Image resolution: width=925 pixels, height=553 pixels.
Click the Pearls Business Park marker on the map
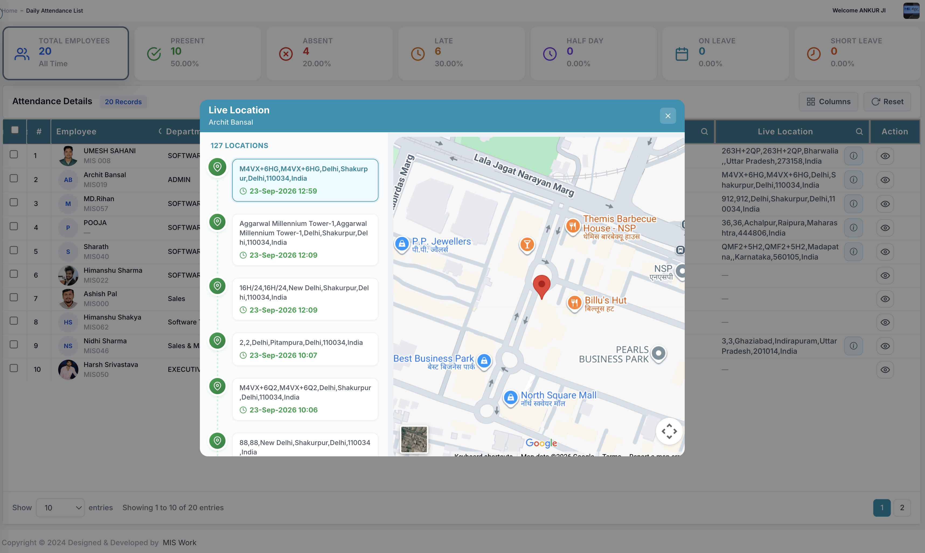pyautogui.click(x=658, y=353)
